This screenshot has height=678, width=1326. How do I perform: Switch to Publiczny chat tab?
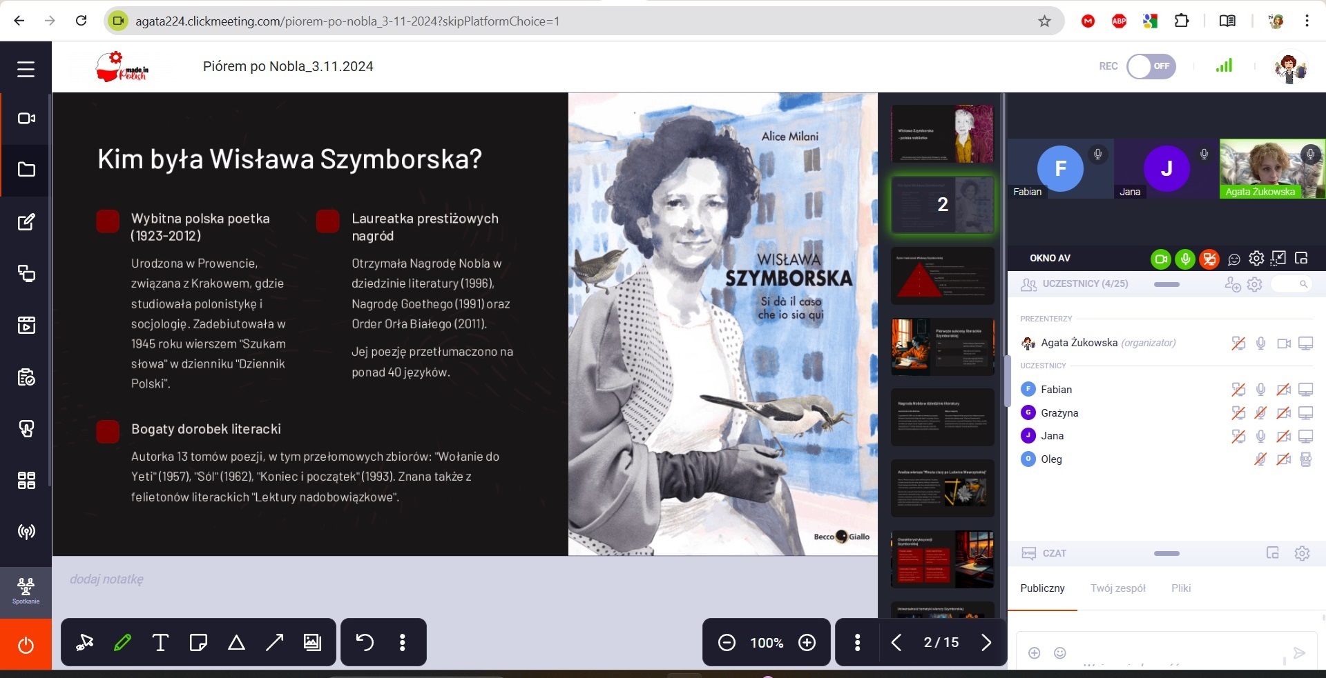click(1042, 588)
